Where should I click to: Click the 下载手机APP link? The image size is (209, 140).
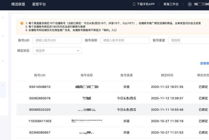[x=146, y=4]
